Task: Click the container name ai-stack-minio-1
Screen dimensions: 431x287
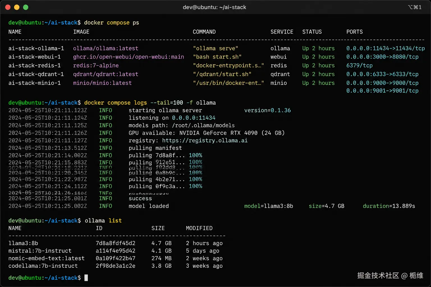Action: point(35,83)
